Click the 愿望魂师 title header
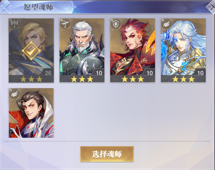This screenshot has height=170, width=215. 39,7
